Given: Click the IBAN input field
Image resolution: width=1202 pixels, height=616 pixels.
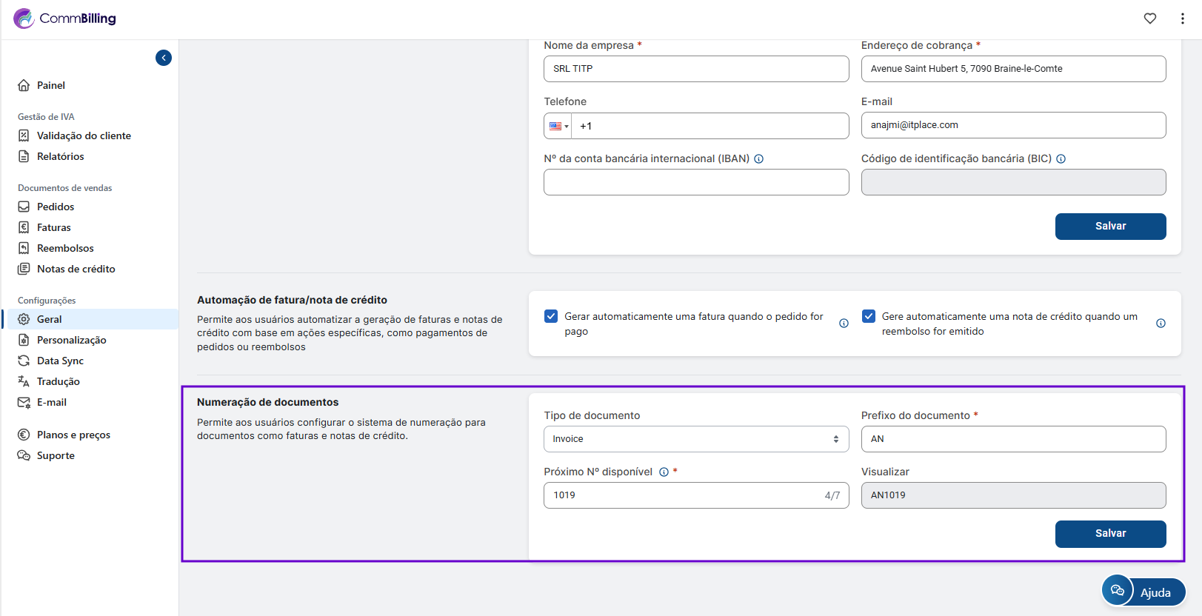Looking at the screenshot, I should pos(695,182).
